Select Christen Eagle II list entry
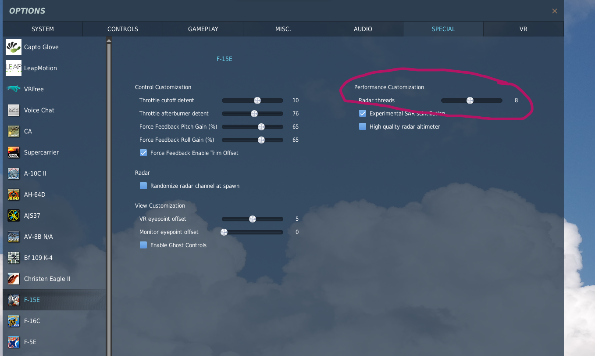 (54, 279)
